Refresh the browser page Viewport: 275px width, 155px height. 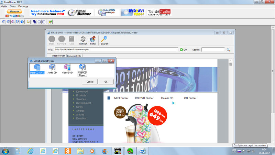point(83,40)
